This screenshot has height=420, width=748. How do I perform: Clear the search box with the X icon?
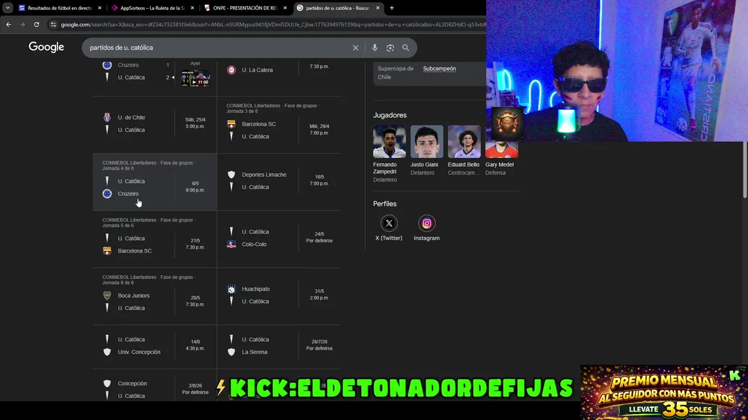point(355,48)
